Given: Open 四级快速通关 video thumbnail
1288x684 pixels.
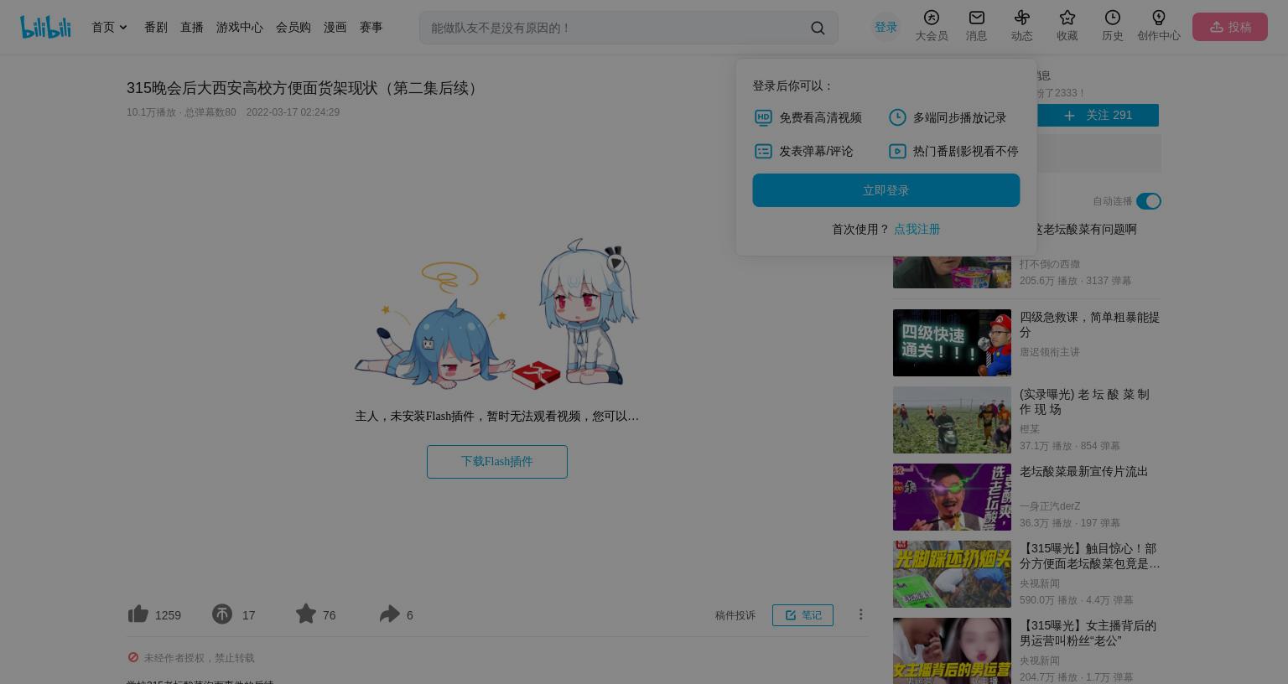Looking at the screenshot, I should (952, 343).
